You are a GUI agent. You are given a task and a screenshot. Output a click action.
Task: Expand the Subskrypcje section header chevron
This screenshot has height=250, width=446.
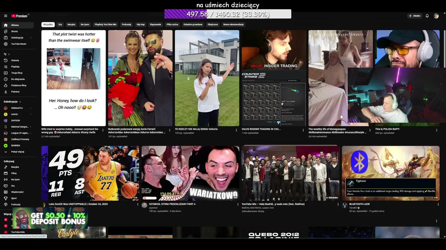click(20, 102)
